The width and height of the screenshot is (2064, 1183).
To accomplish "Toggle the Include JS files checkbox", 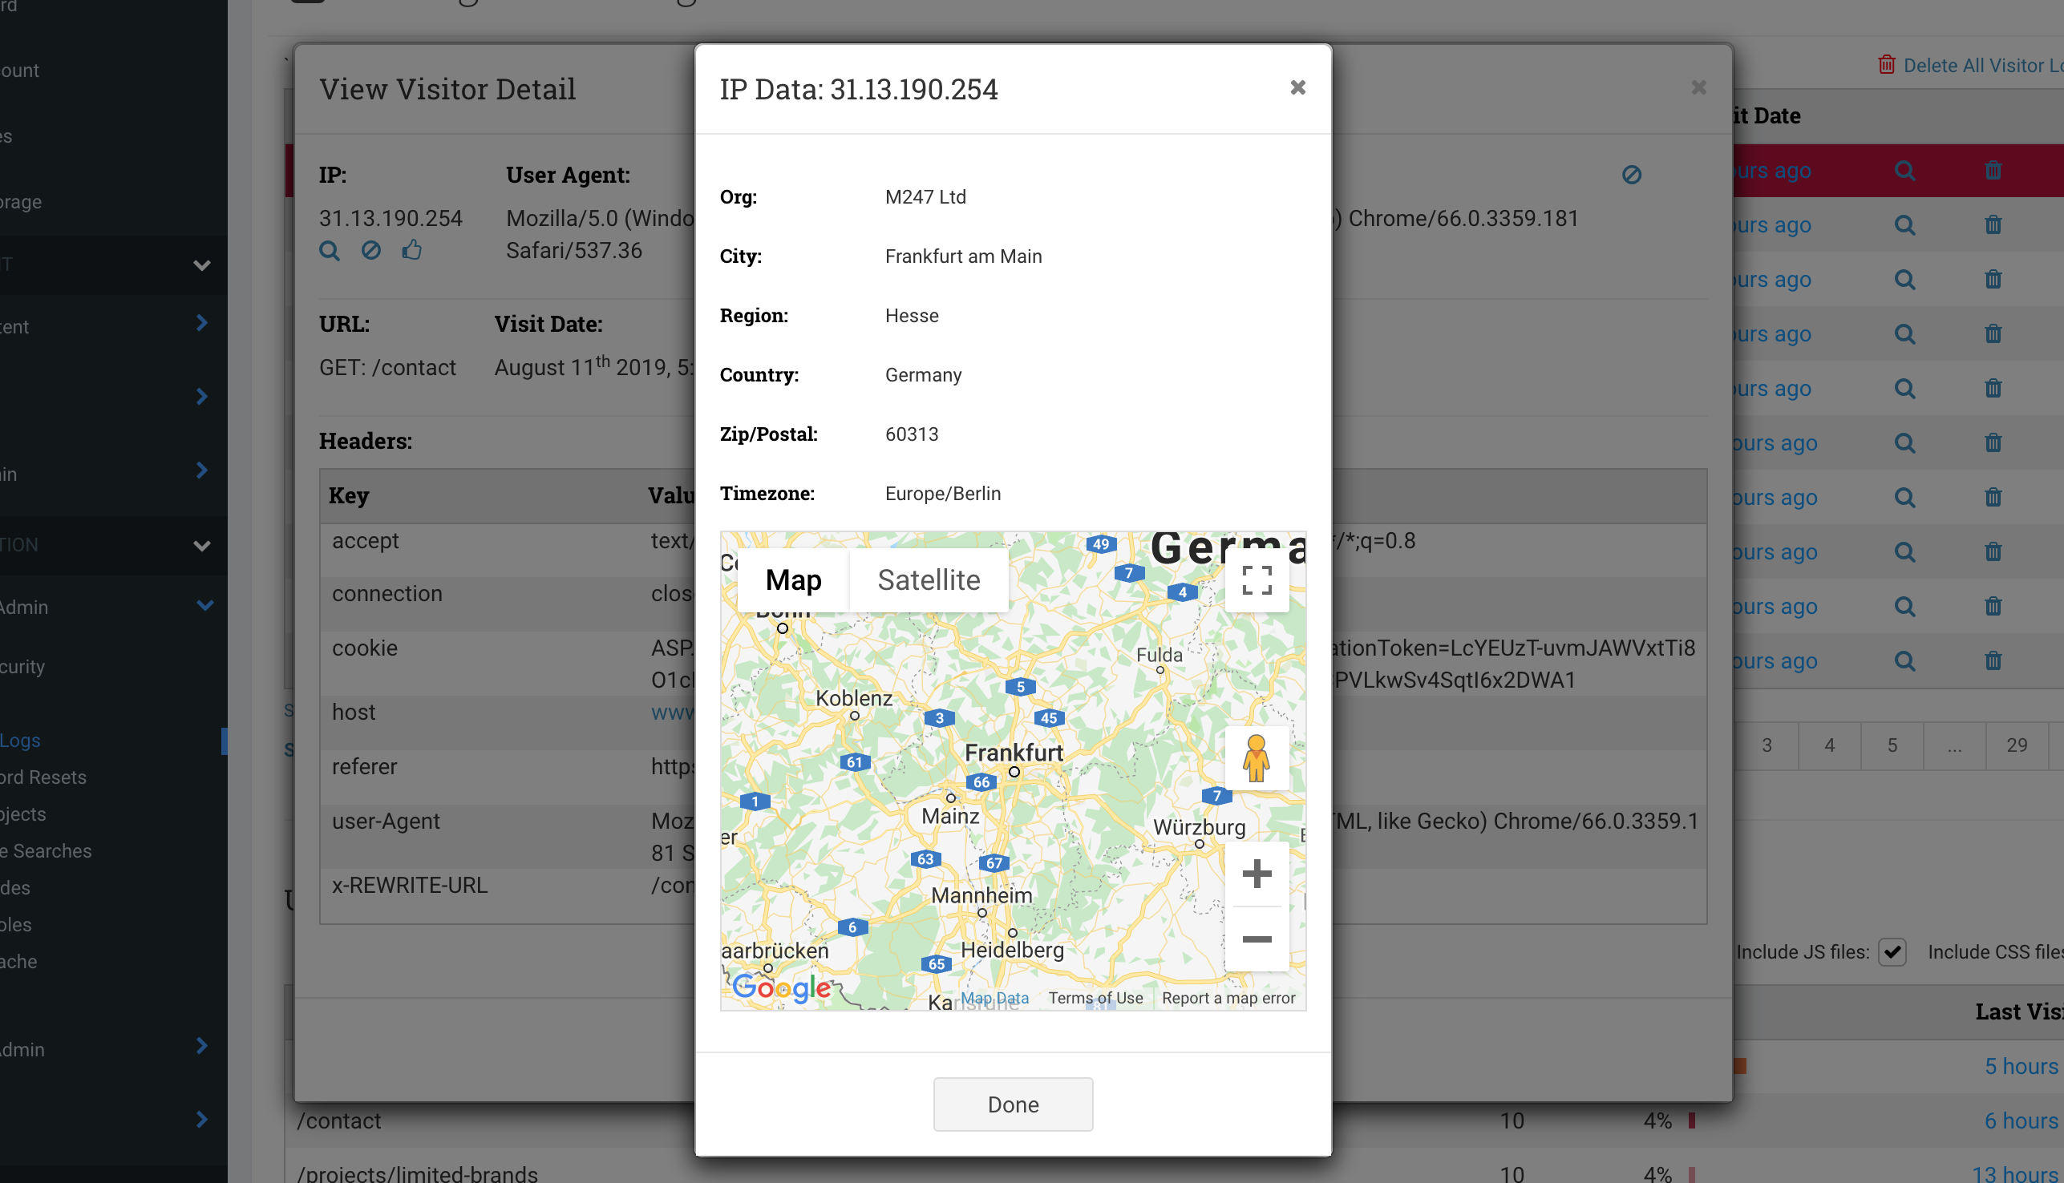I will [1892, 951].
